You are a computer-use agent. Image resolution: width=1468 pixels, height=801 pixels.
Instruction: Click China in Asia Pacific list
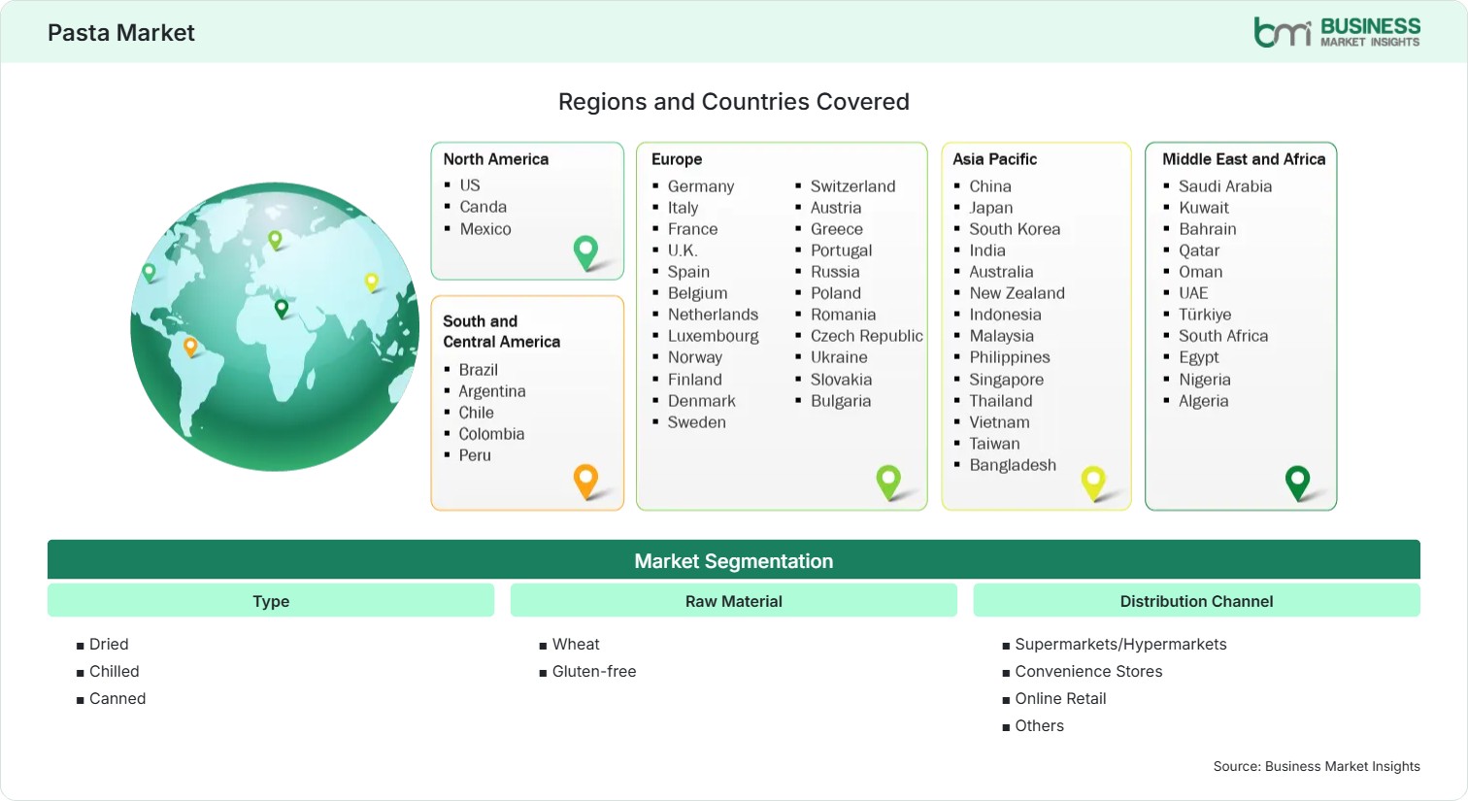[x=990, y=186]
